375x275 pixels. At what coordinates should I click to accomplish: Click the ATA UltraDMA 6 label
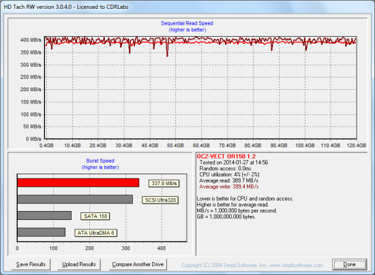point(95,233)
